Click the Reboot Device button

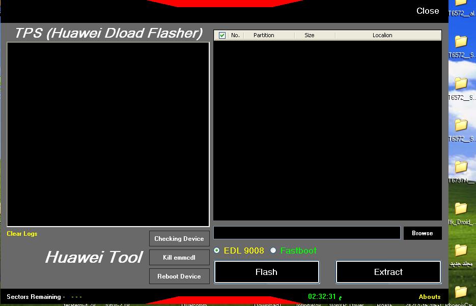179,276
